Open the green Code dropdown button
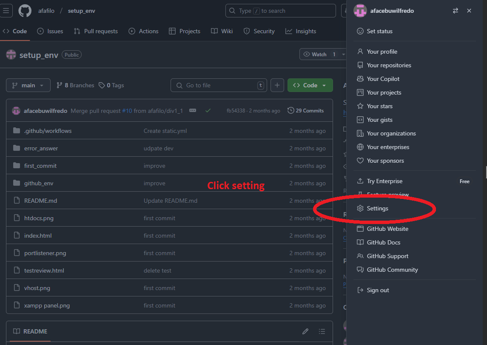 click(310, 85)
